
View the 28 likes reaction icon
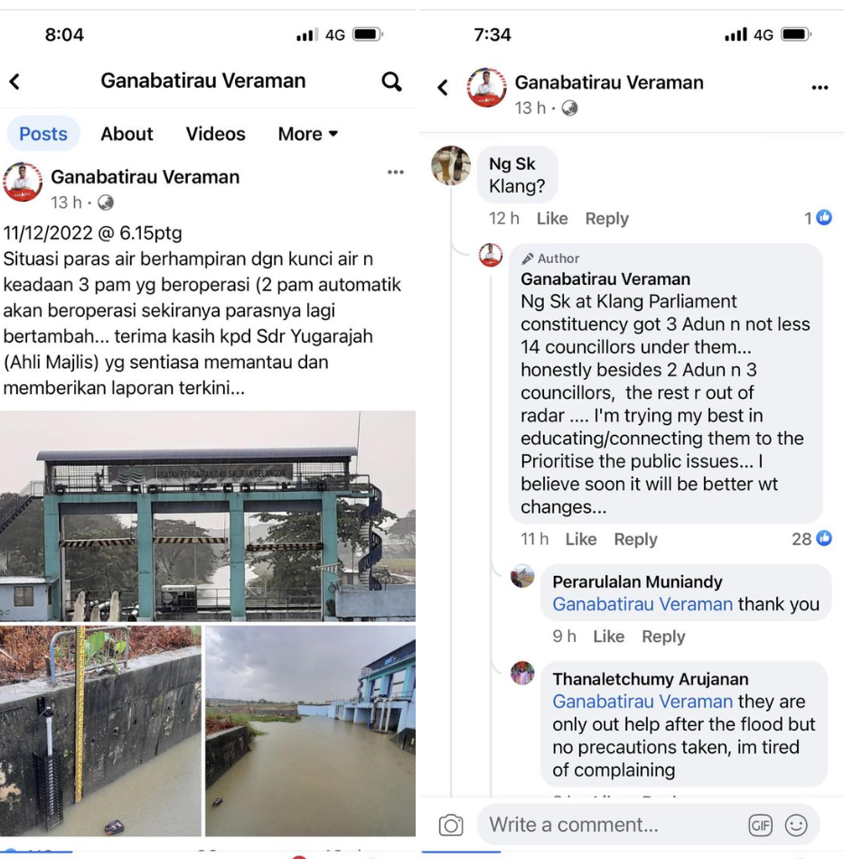pos(824,539)
